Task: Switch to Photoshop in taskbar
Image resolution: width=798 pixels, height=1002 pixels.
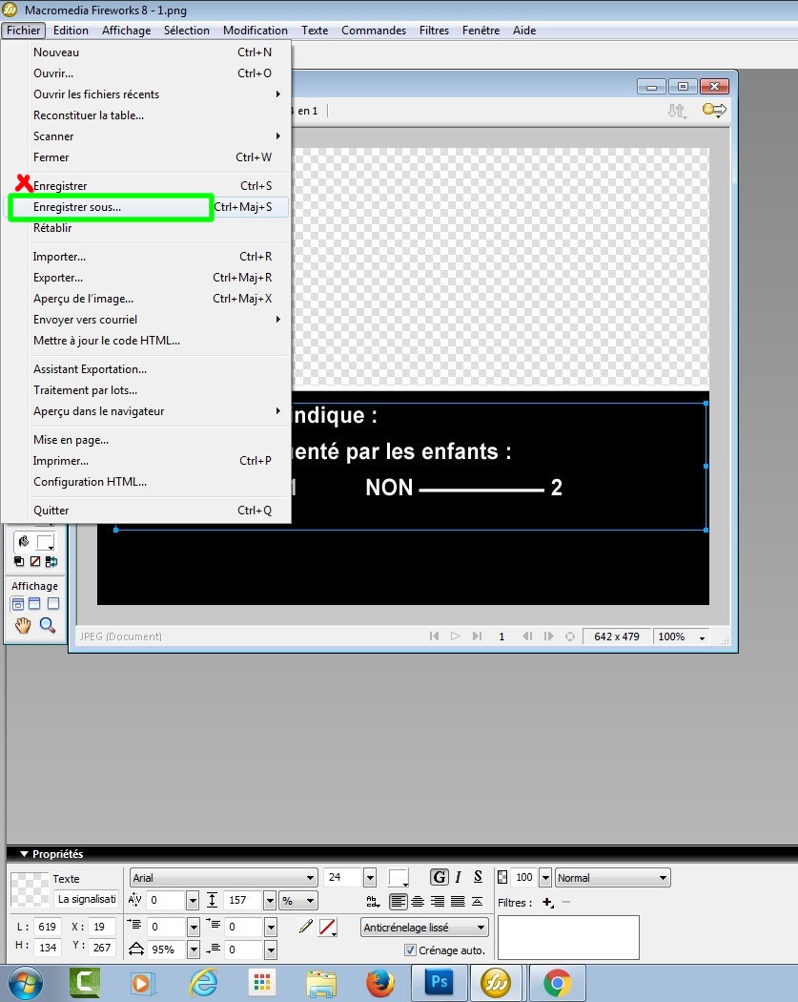Action: coord(440,983)
